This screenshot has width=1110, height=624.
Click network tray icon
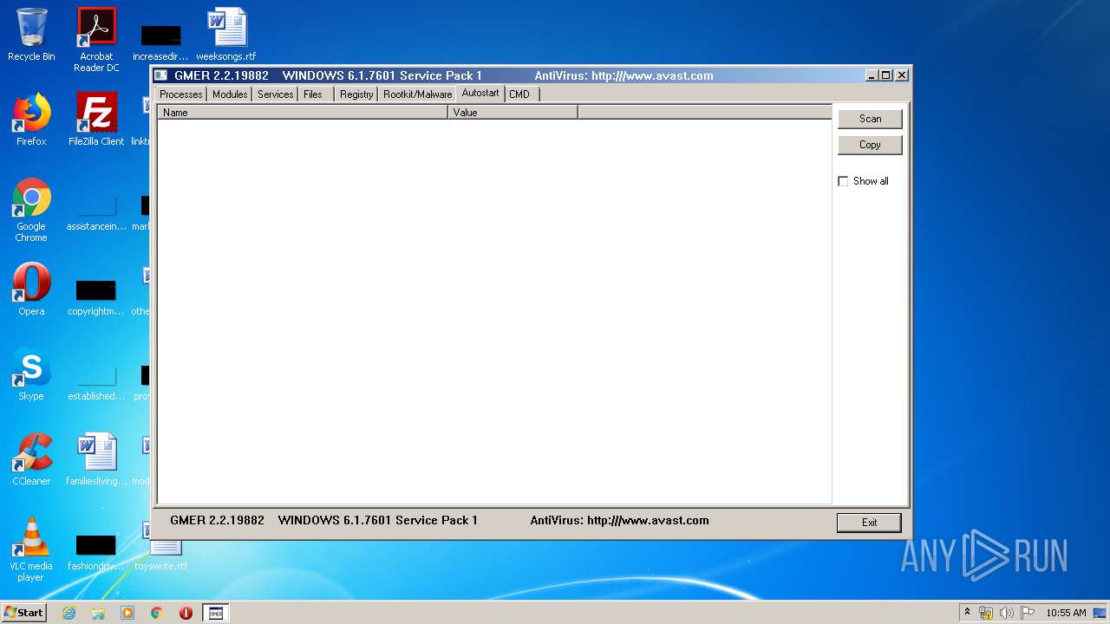click(x=986, y=613)
